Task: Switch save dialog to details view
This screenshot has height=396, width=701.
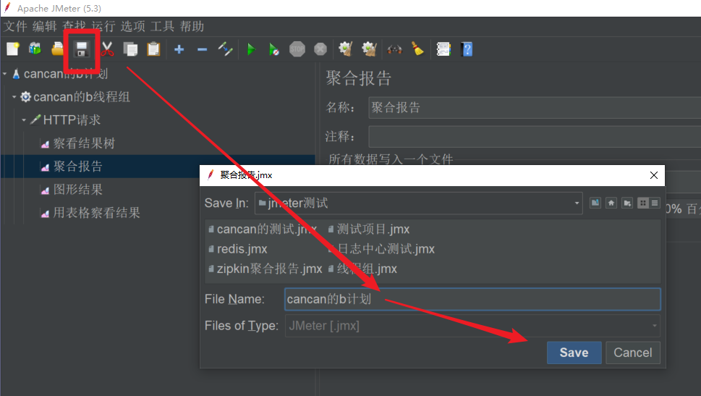Action: [655, 203]
